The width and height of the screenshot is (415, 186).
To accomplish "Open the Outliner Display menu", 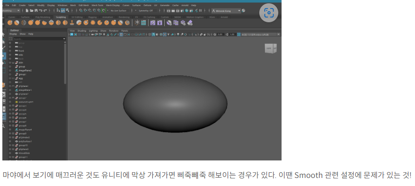I will click(x=13, y=34).
